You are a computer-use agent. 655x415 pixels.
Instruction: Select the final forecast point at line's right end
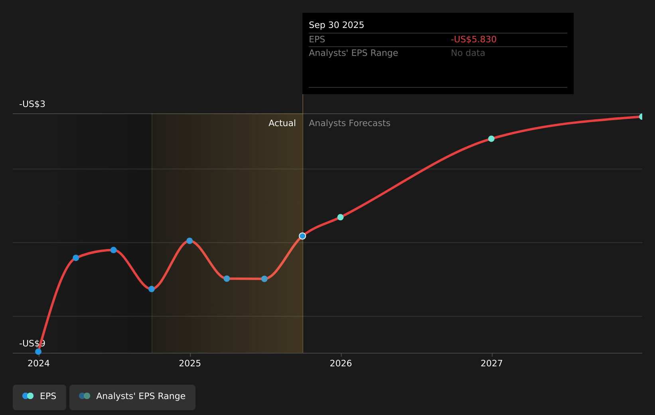641,117
